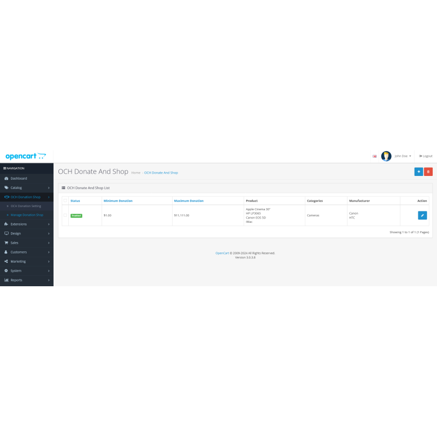Open Customers via the person icon

[7, 252]
